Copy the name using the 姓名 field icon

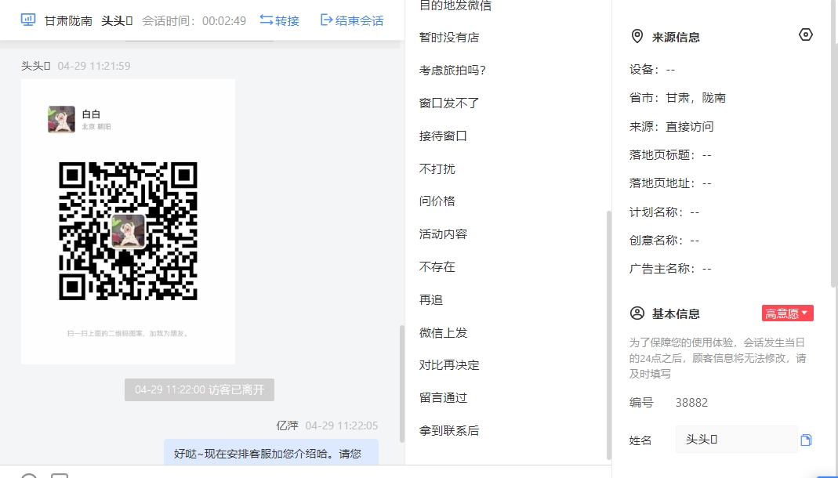(x=806, y=440)
